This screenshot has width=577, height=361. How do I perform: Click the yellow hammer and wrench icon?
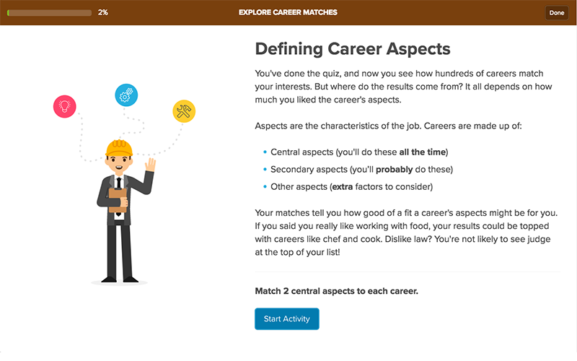[184, 111]
